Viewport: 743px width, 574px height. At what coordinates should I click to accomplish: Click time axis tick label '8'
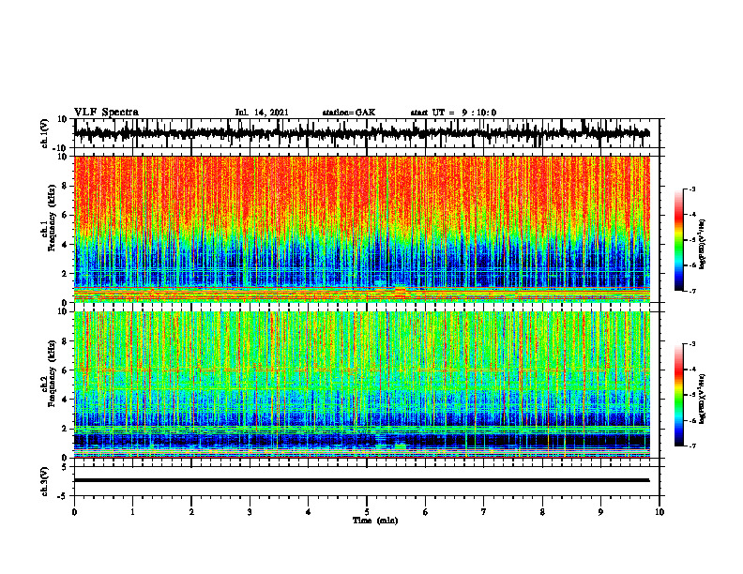[x=542, y=512]
